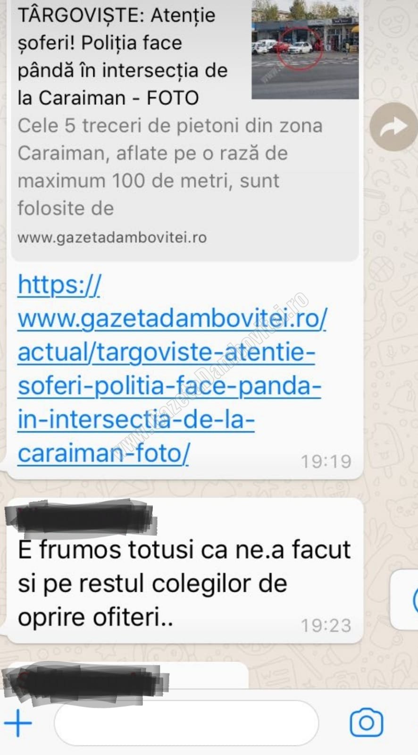Tap the gray www.gazetadambovitei.ro preview domain
The image size is (418, 755).
click(x=112, y=237)
